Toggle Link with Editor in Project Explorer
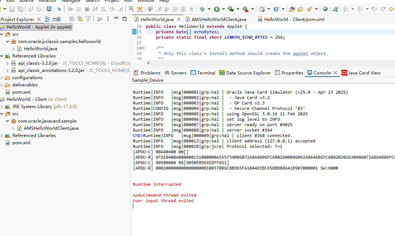Screen dimensions: 395x236 [80, 19]
